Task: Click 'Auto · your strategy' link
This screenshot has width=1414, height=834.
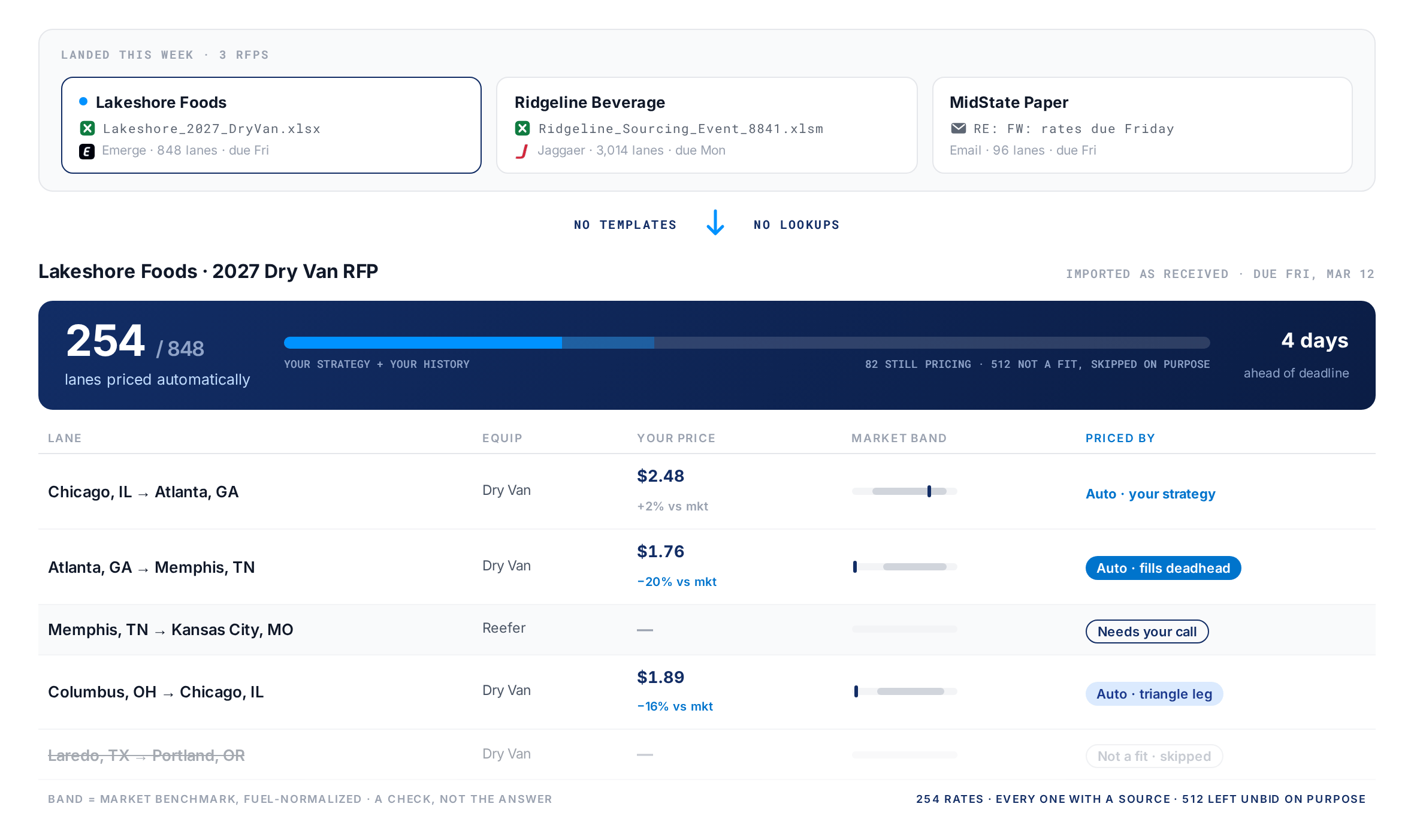Action: pos(1150,494)
